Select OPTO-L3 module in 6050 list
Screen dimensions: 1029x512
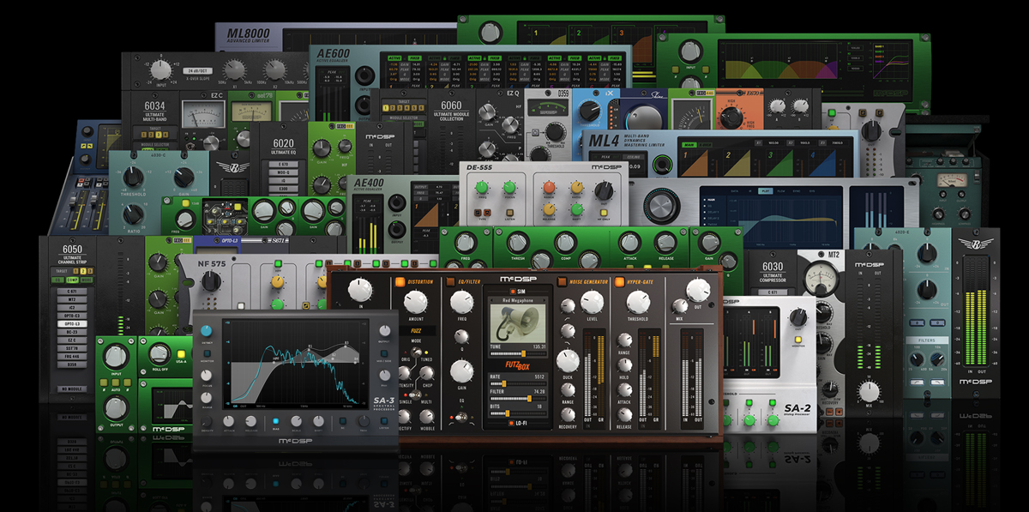73,322
